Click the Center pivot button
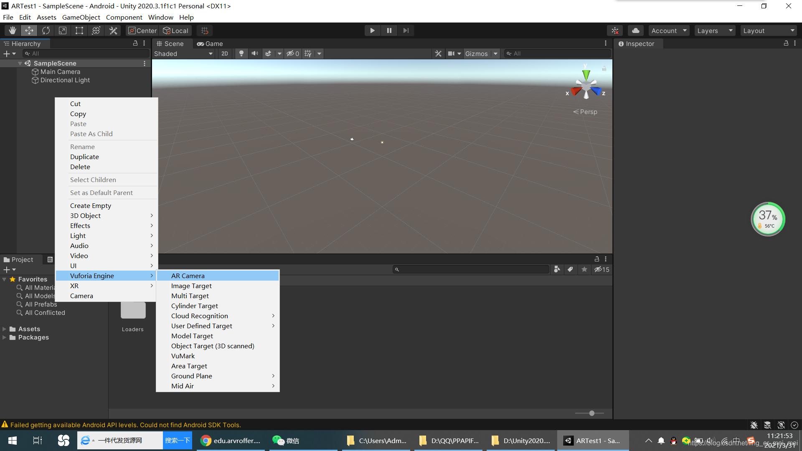 click(142, 30)
